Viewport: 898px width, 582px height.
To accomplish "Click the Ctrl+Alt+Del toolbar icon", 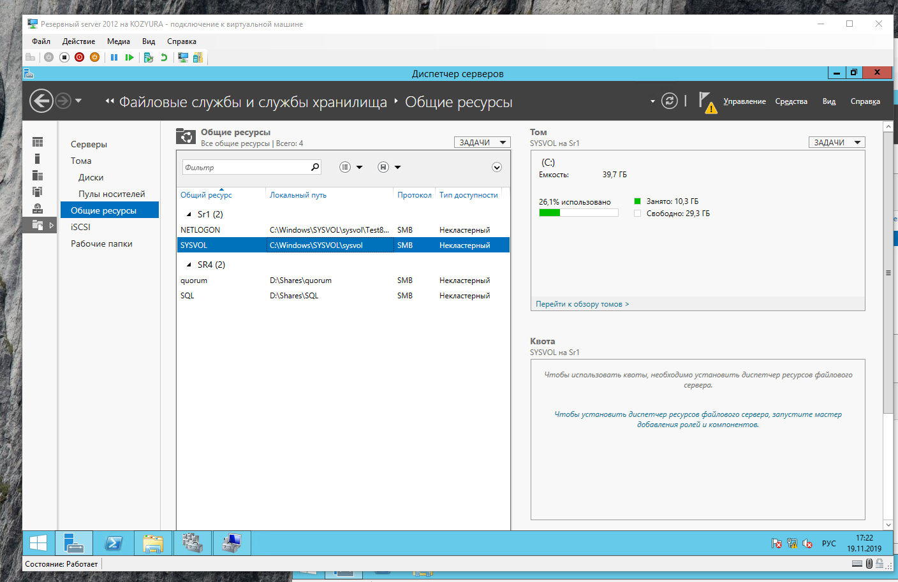I will point(30,57).
